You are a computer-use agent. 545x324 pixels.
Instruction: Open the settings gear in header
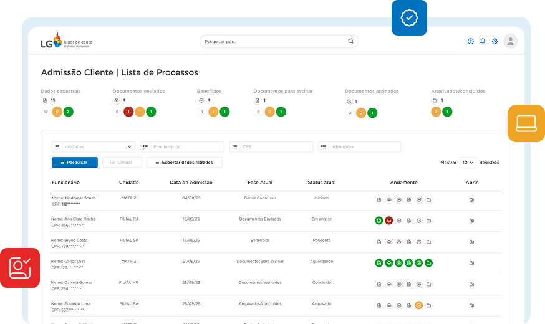click(x=494, y=42)
